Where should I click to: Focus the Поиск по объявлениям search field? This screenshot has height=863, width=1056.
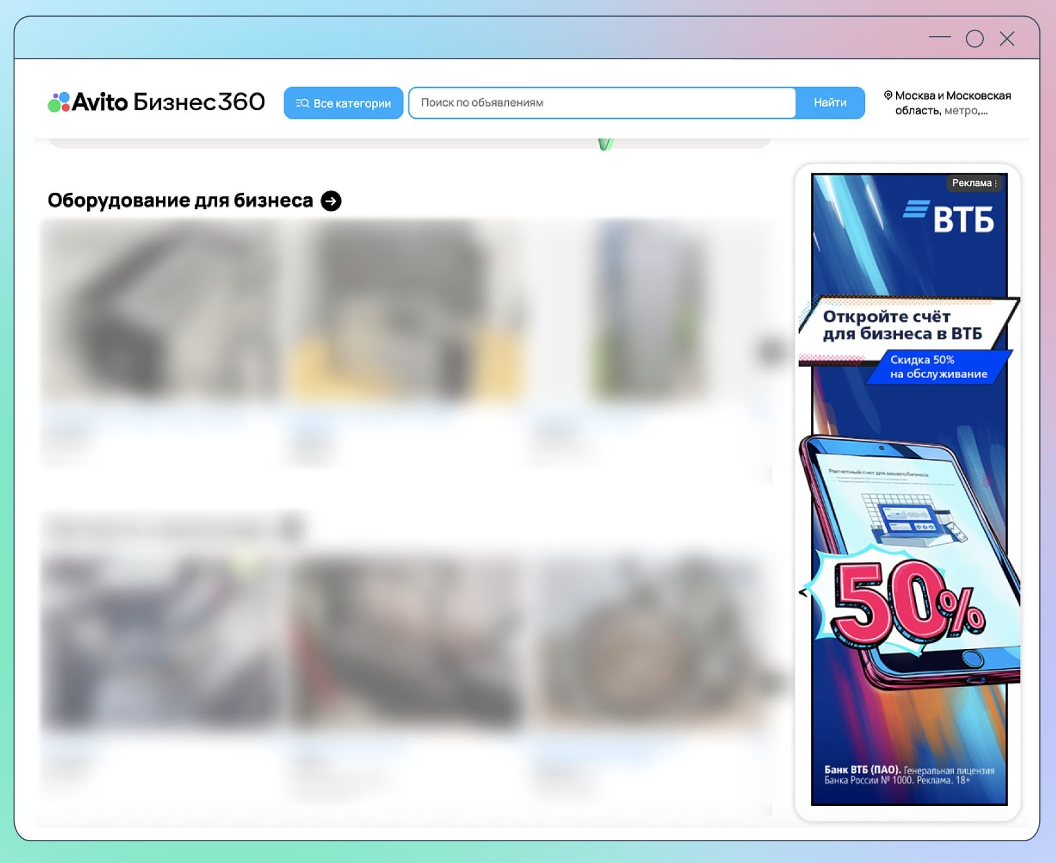602,103
